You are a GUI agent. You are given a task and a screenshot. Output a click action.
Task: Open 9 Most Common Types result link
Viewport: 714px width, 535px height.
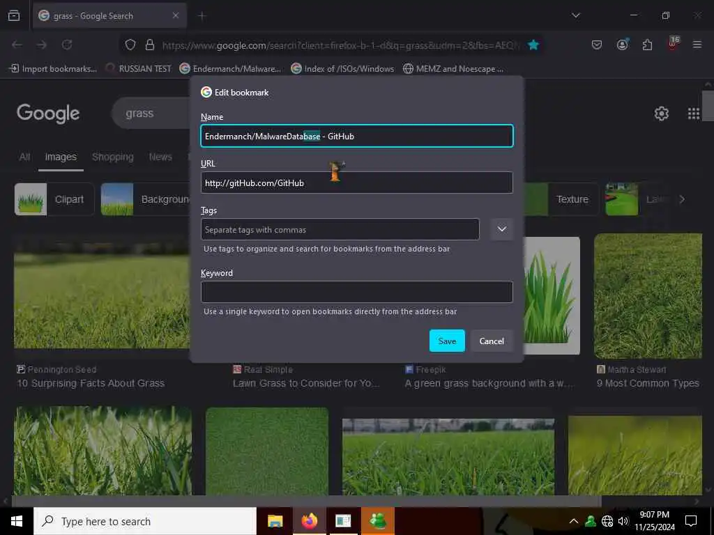[x=648, y=384]
